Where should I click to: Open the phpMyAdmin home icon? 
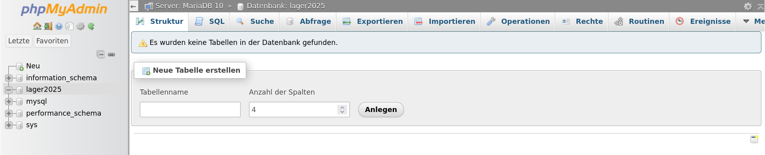[37, 26]
